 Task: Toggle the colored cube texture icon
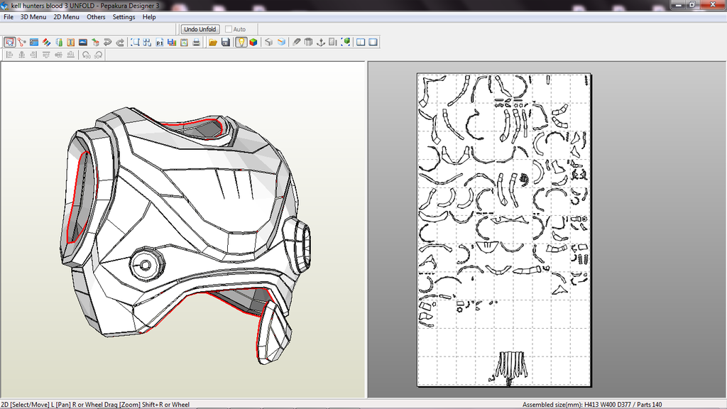pyautogui.click(x=253, y=43)
